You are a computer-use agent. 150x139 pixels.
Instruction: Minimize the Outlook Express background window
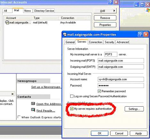pyautogui.click(x=137, y=4)
